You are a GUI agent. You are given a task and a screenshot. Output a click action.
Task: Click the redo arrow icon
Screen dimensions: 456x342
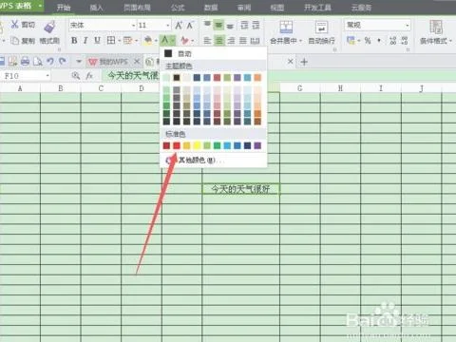coord(63,61)
